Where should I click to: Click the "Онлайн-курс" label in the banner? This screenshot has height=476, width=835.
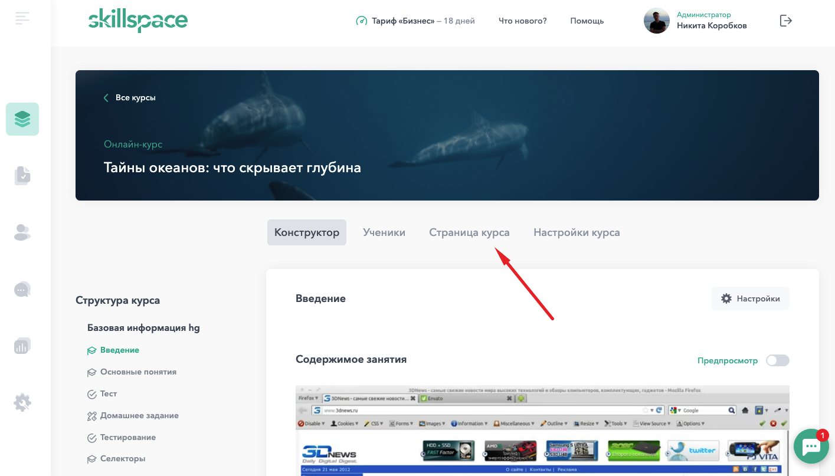coord(133,145)
